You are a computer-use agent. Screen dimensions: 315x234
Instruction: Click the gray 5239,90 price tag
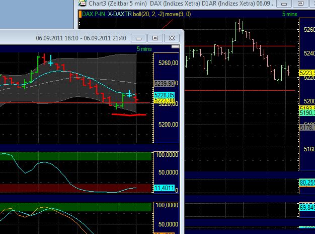click(165, 84)
